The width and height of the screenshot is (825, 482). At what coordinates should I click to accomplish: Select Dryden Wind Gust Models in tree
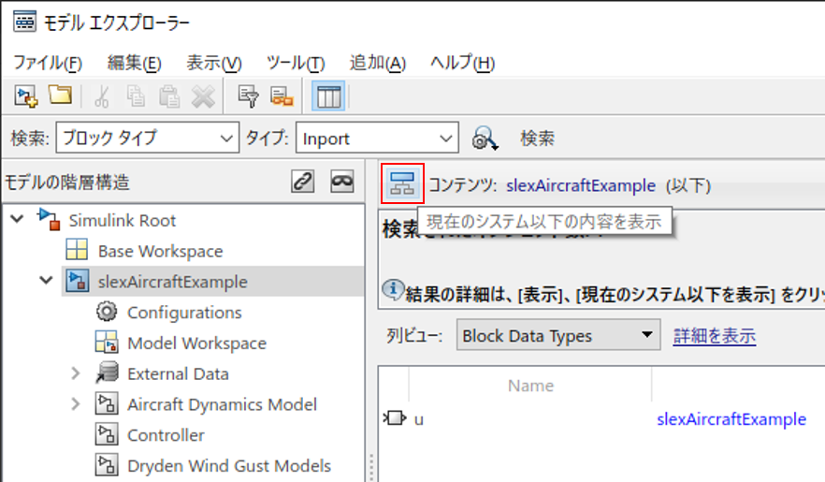tap(229, 466)
